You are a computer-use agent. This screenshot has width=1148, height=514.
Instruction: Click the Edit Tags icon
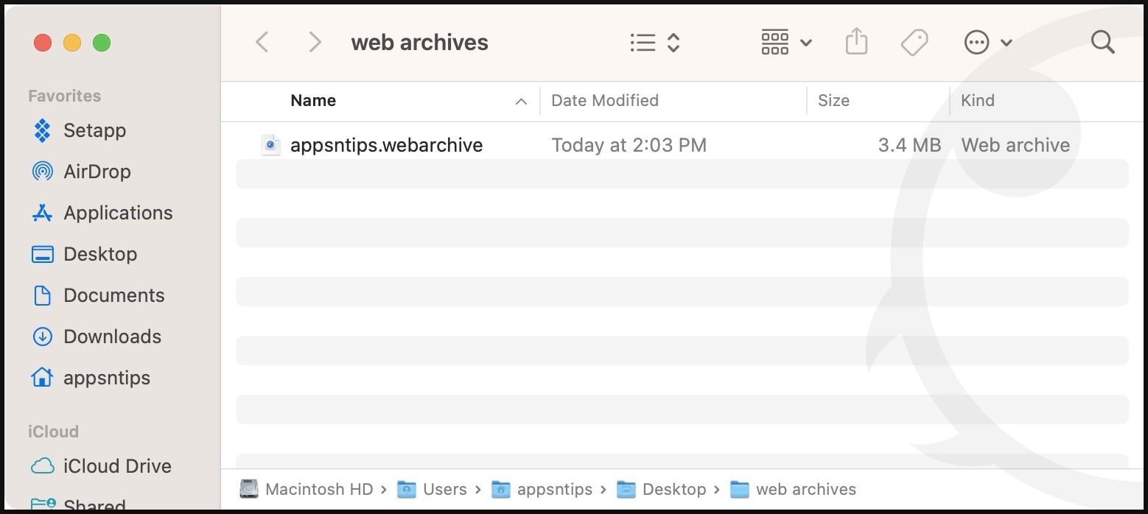914,43
